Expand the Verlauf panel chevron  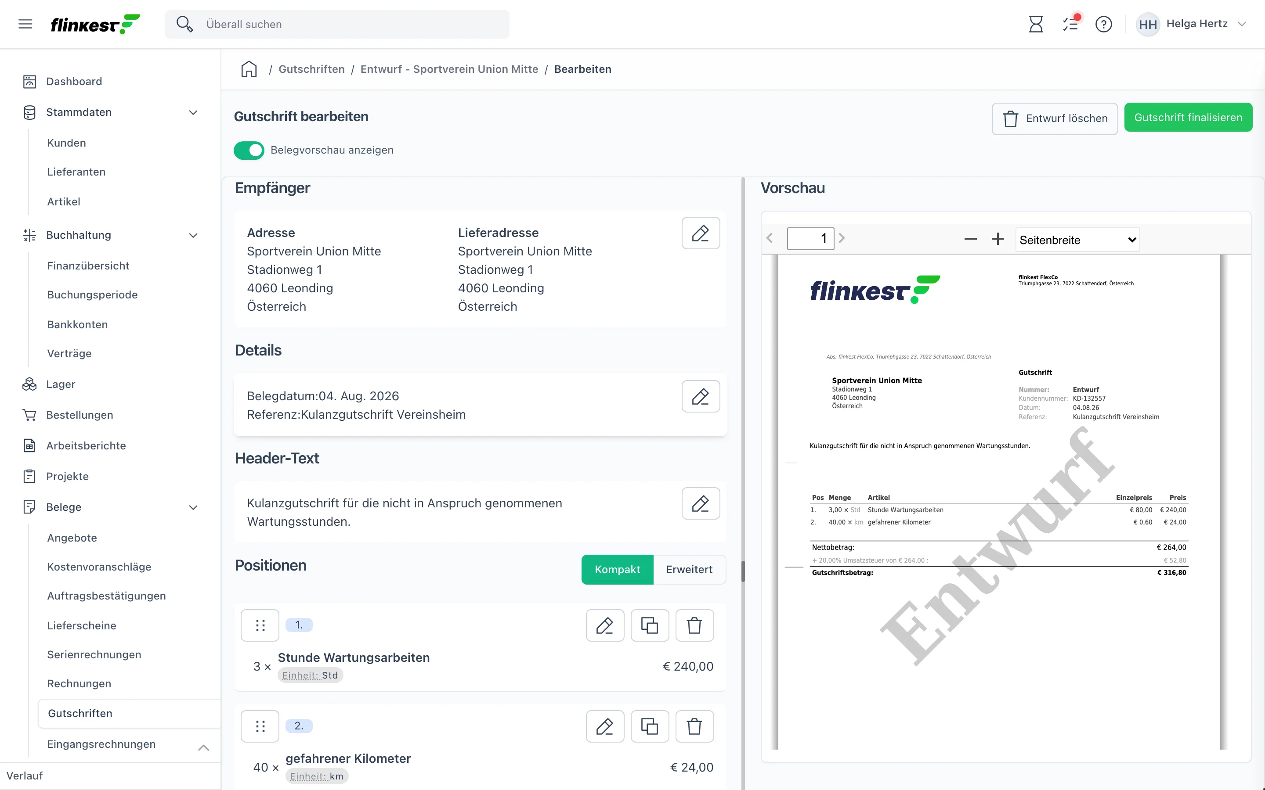click(x=203, y=748)
